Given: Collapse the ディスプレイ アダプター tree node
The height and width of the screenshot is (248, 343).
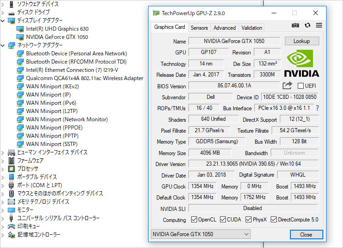Looking at the screenshot, I should tap(3, 21).
